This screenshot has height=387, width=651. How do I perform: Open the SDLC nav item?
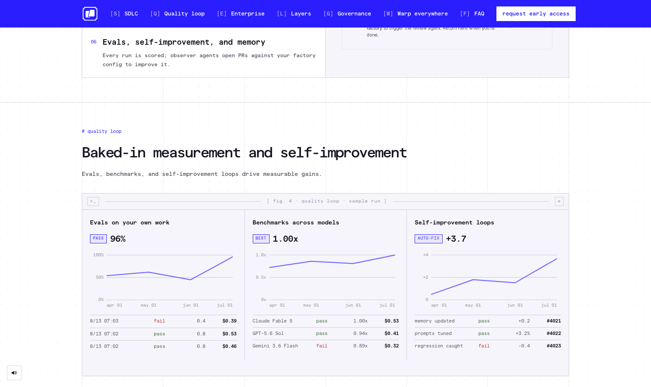[x=124, y=14]
